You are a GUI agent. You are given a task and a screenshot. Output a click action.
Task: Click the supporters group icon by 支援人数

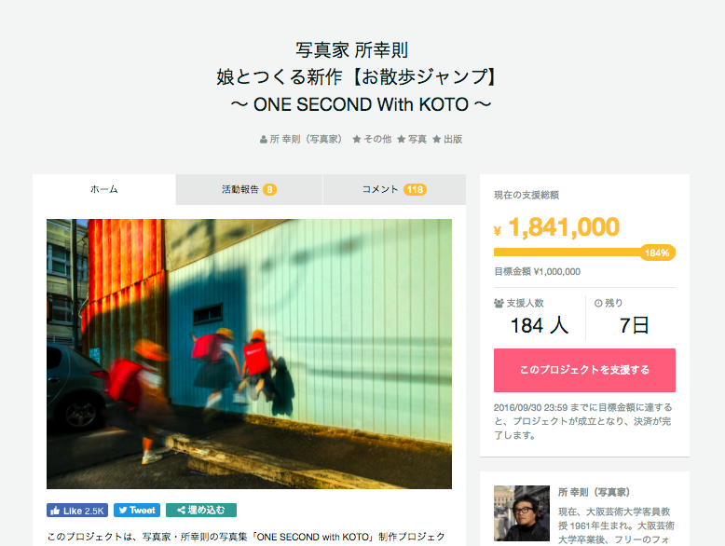click(499, 304)
